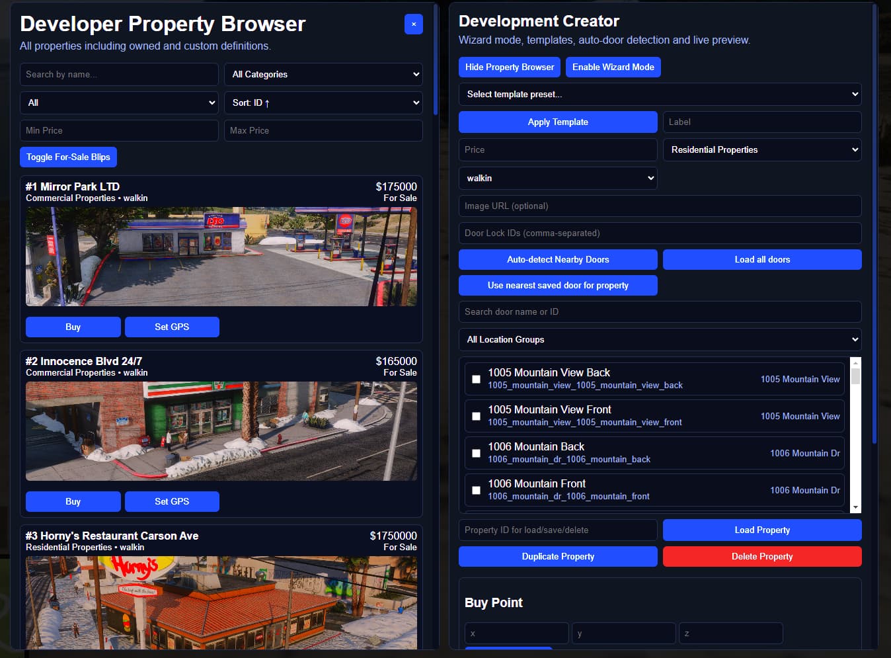Viewport: 891px width, 658px height.
Task: Open the Residential Properties category dropdown
Action: pyautogui.click(x=762, y=149)
